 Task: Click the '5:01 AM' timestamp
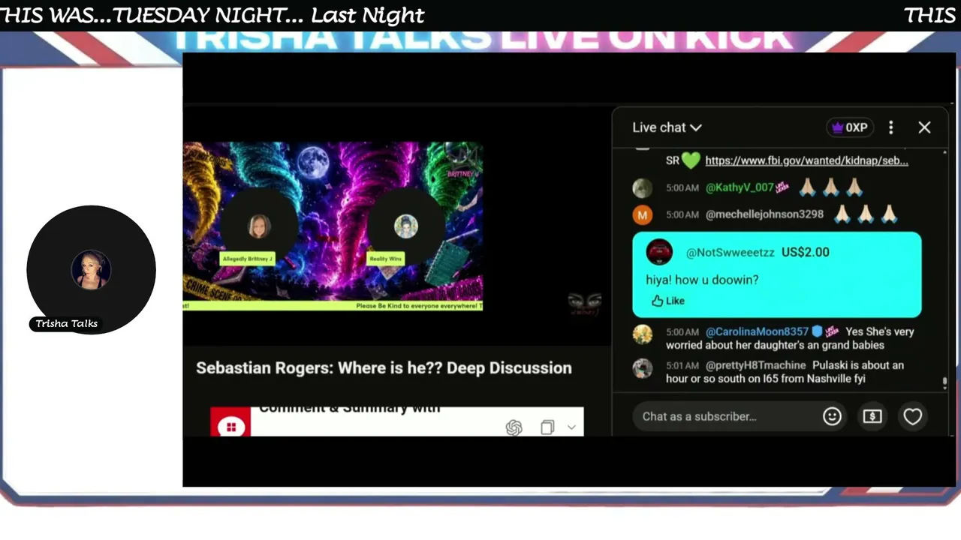coord(682,365)
